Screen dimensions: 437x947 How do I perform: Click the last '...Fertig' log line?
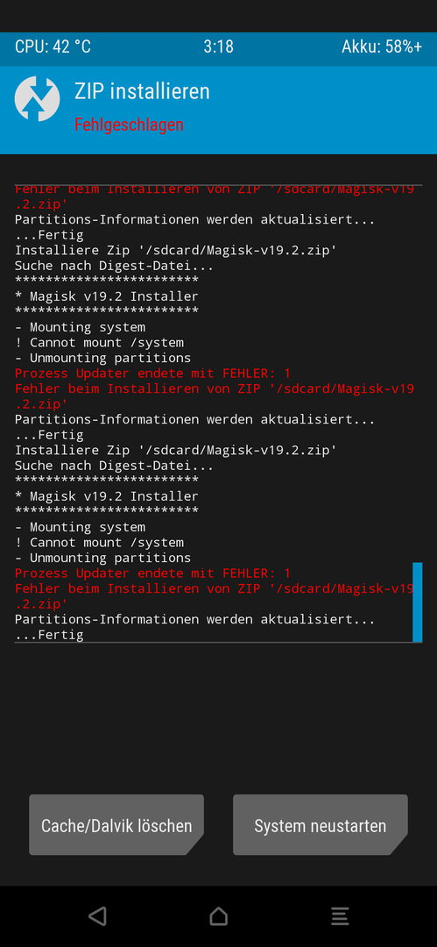tap(50, 635)
